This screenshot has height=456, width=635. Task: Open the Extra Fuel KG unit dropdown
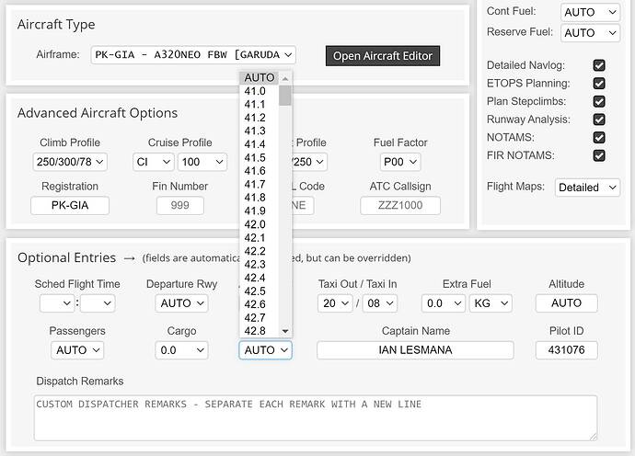491,302
